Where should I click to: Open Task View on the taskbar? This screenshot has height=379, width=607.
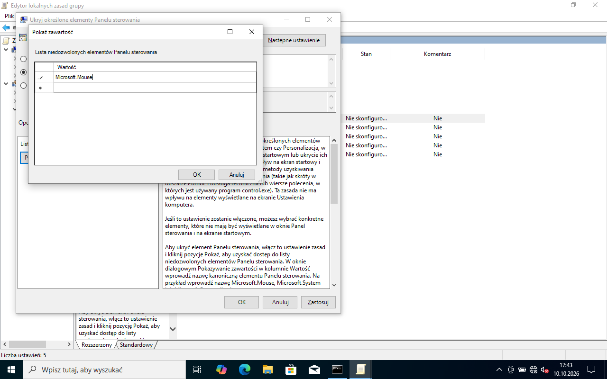coord(198,370)
